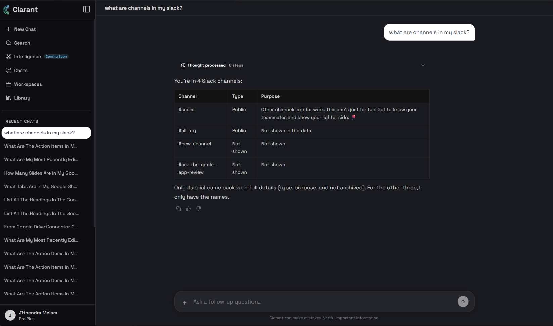Click the plus attachment icon in the input box
Screen dimensions: 553x326
point(185,303)
